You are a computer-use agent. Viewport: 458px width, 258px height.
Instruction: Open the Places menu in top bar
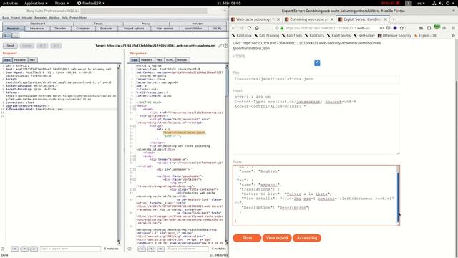pyautogui.click(x=62, y=3)
